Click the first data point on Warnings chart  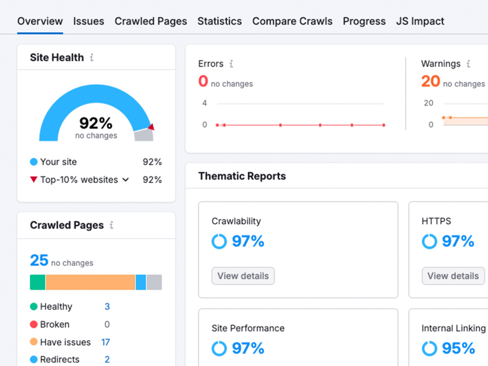(x=444, y=118)
